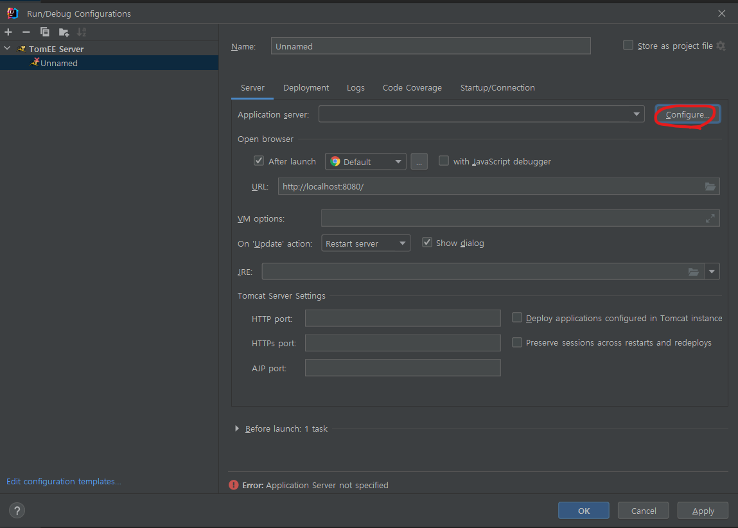Switch to the Deployment tab
This screenshot has width=738, height=528.
[x=306, y=87]
